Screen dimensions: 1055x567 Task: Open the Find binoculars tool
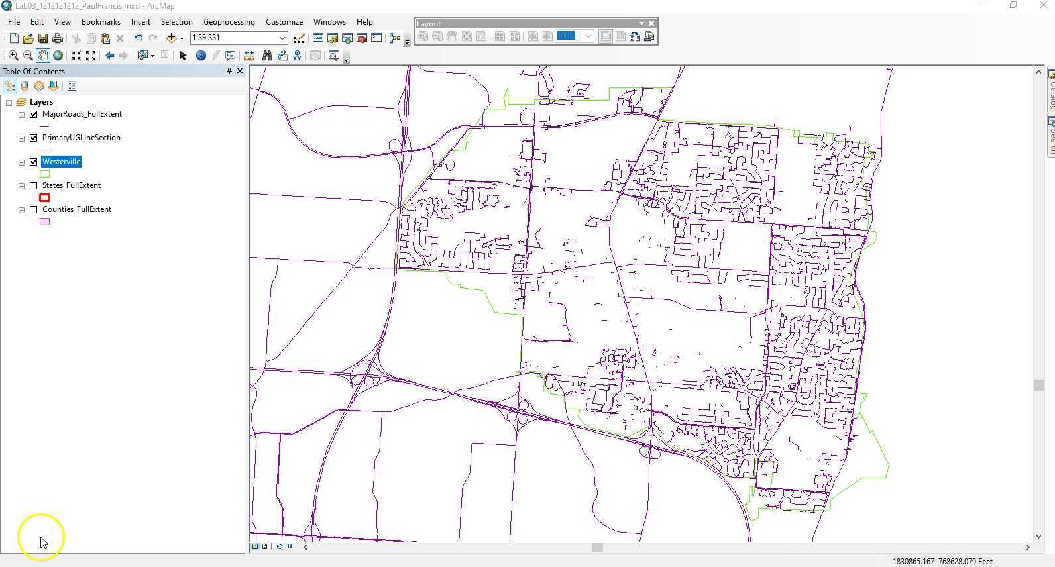267,56
